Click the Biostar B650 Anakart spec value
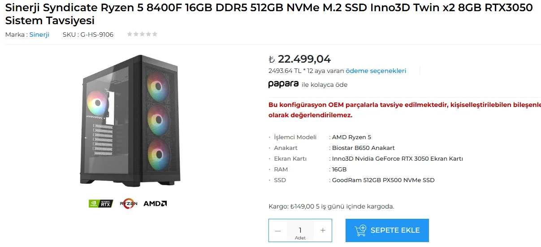Image resolution: width=541 pixels, height=247 pixels. coord(363,148)
